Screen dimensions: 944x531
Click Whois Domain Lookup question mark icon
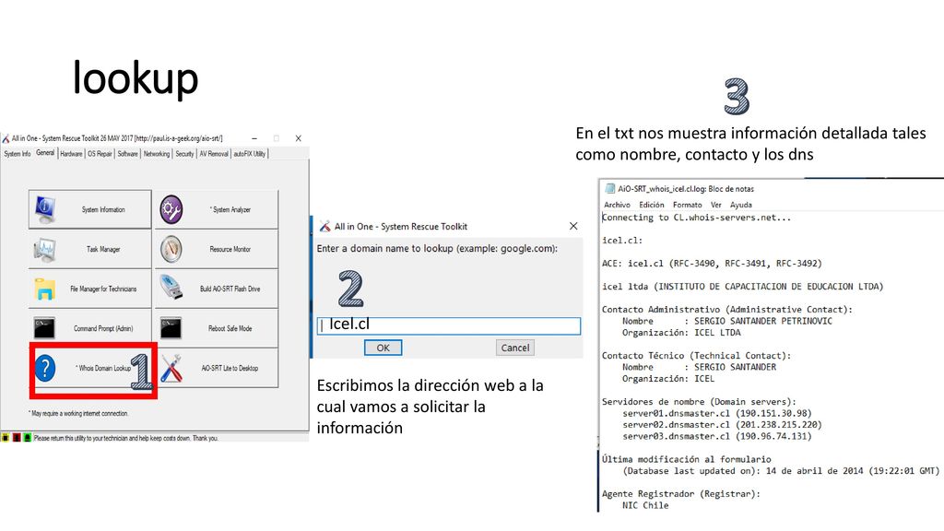[45, 368]
